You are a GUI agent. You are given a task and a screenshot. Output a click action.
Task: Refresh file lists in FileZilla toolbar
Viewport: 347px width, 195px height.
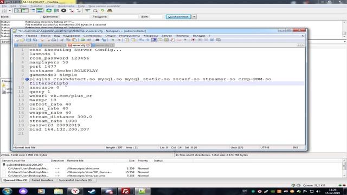49,11
